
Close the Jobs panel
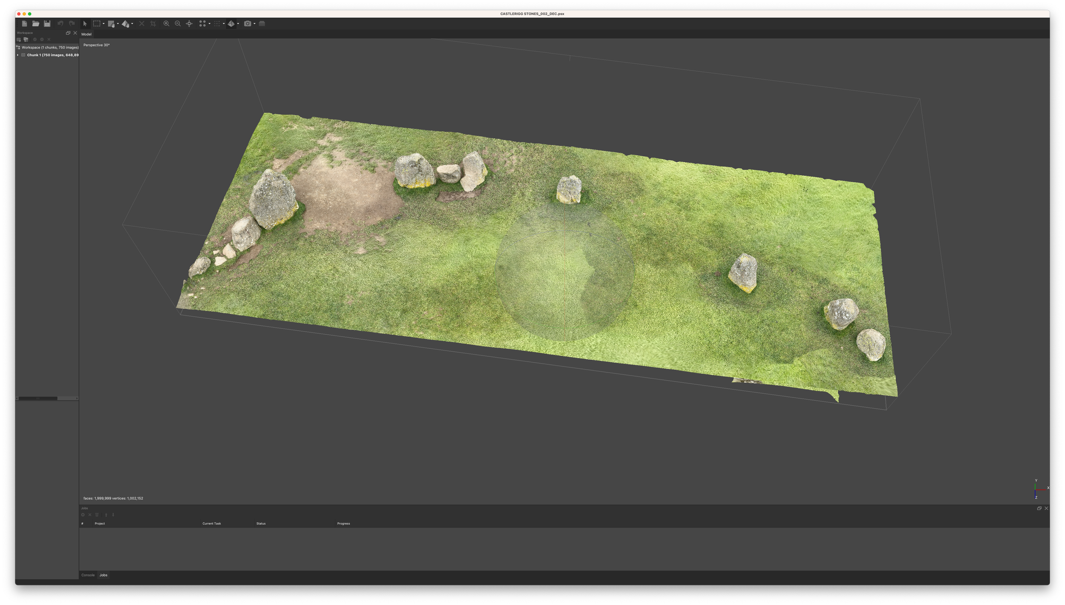(x=1046, y=508)
